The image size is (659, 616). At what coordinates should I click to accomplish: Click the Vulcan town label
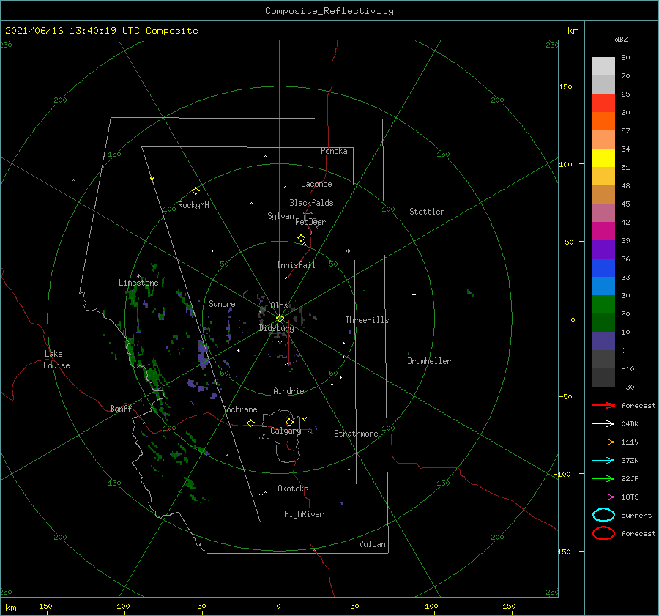372,544
